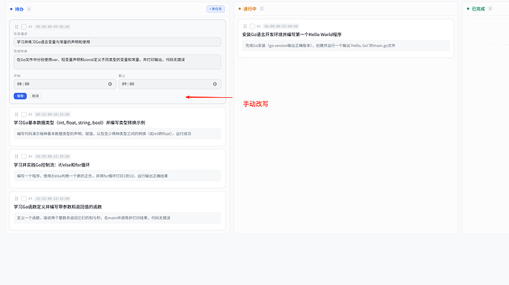Viewport: 509px width, 285px height.
Task: Click criteria text about main中调用并打印结果
Action: [94, 218]
